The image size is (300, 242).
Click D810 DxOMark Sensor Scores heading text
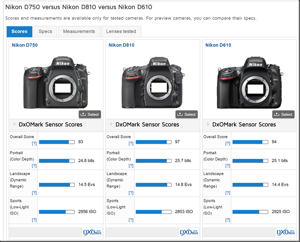pyautogui.click(x=147, y=124)
